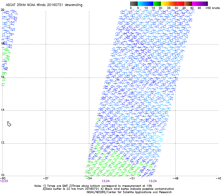Click the legend label 25
The width and height of the screenshot is (221, 194).
[x=169, y=8]
